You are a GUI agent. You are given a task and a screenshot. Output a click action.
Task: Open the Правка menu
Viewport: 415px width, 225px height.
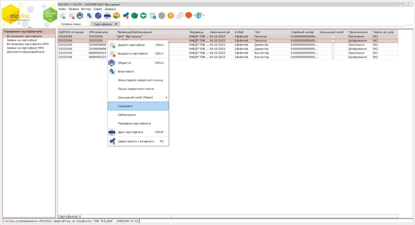tap(73, 9)
